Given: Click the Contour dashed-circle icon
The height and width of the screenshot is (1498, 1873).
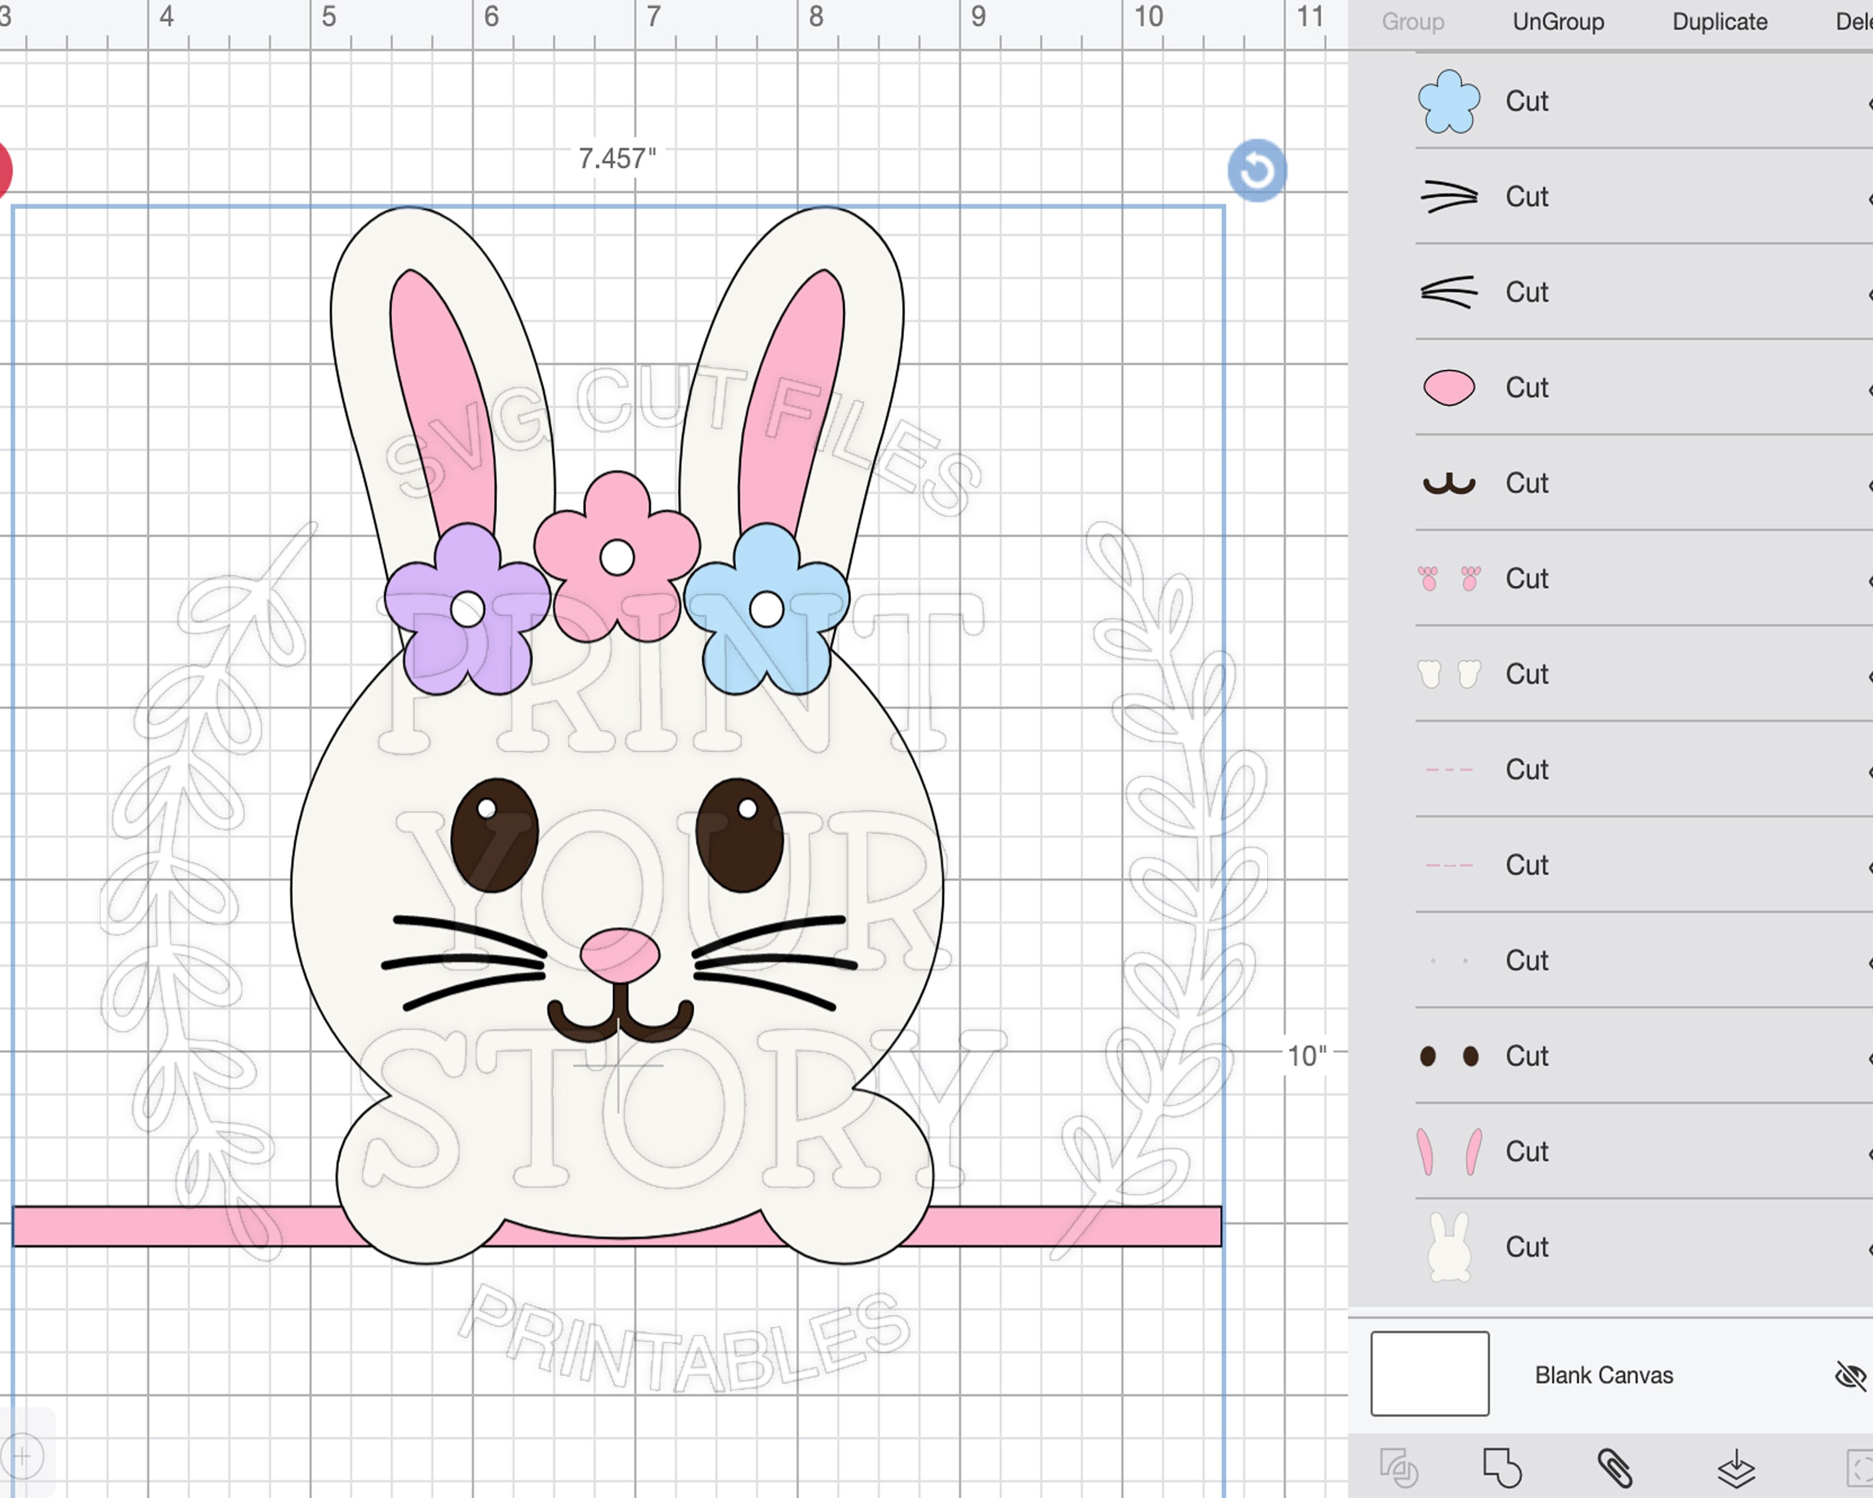Looking at the screenshot, I should [x=1860, y=1469].
